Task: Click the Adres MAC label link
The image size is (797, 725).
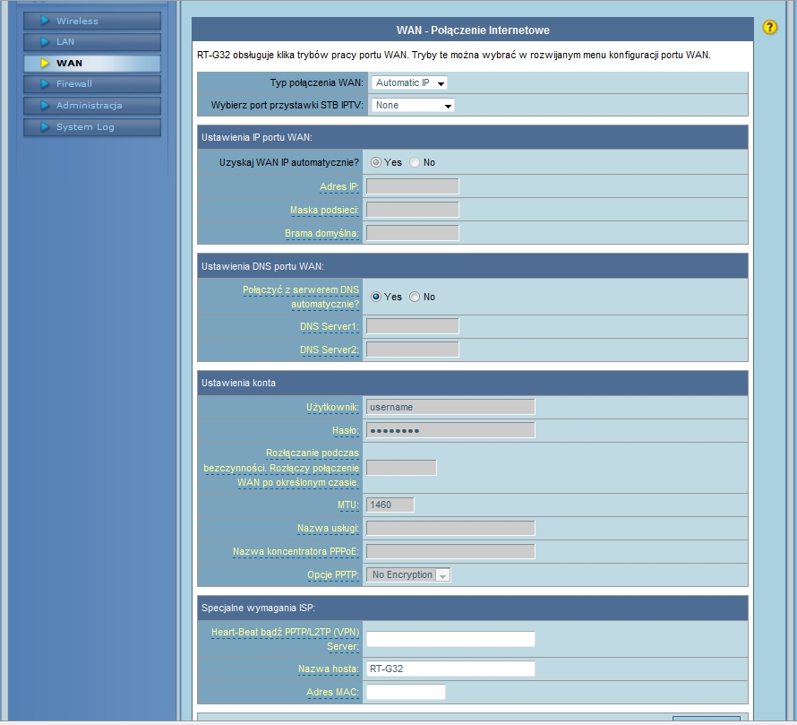Action: (332, 693)
